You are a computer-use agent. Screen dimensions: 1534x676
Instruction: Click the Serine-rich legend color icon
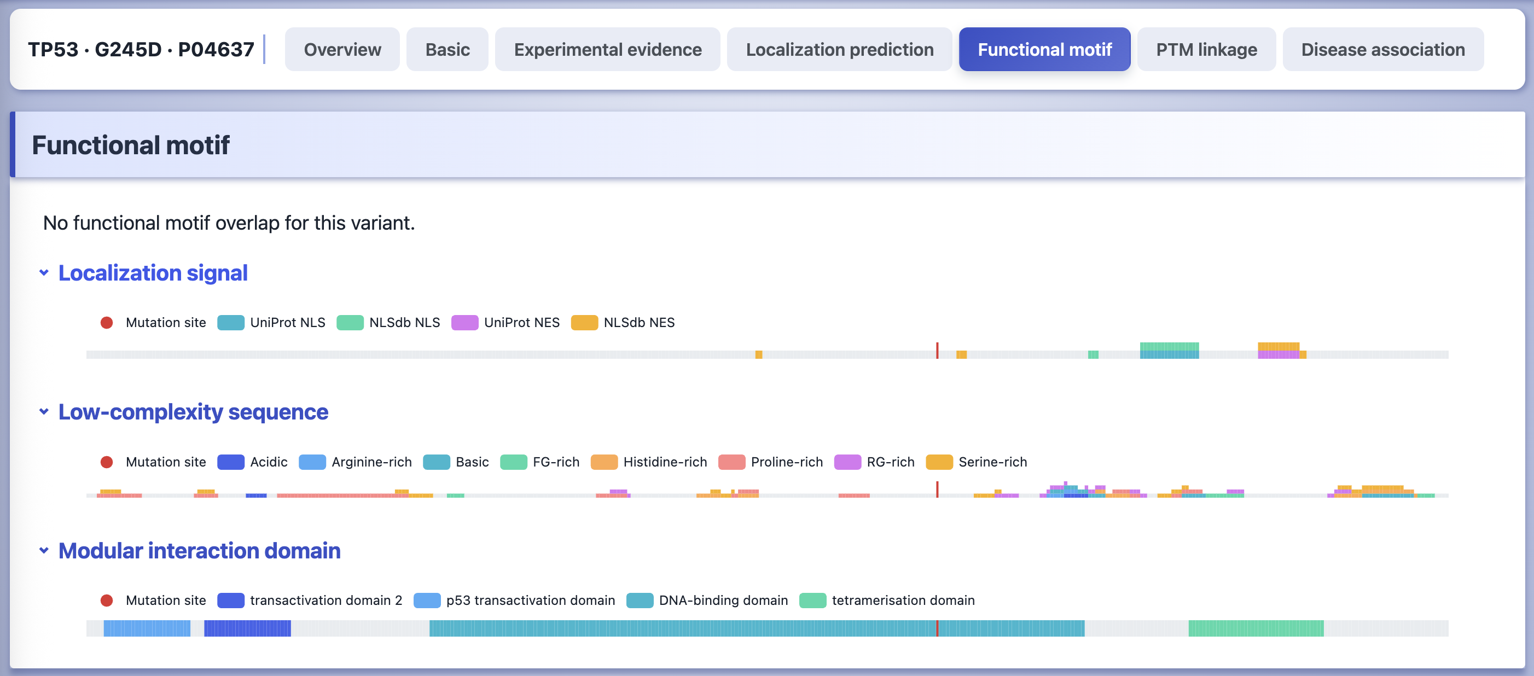[940, 462]
